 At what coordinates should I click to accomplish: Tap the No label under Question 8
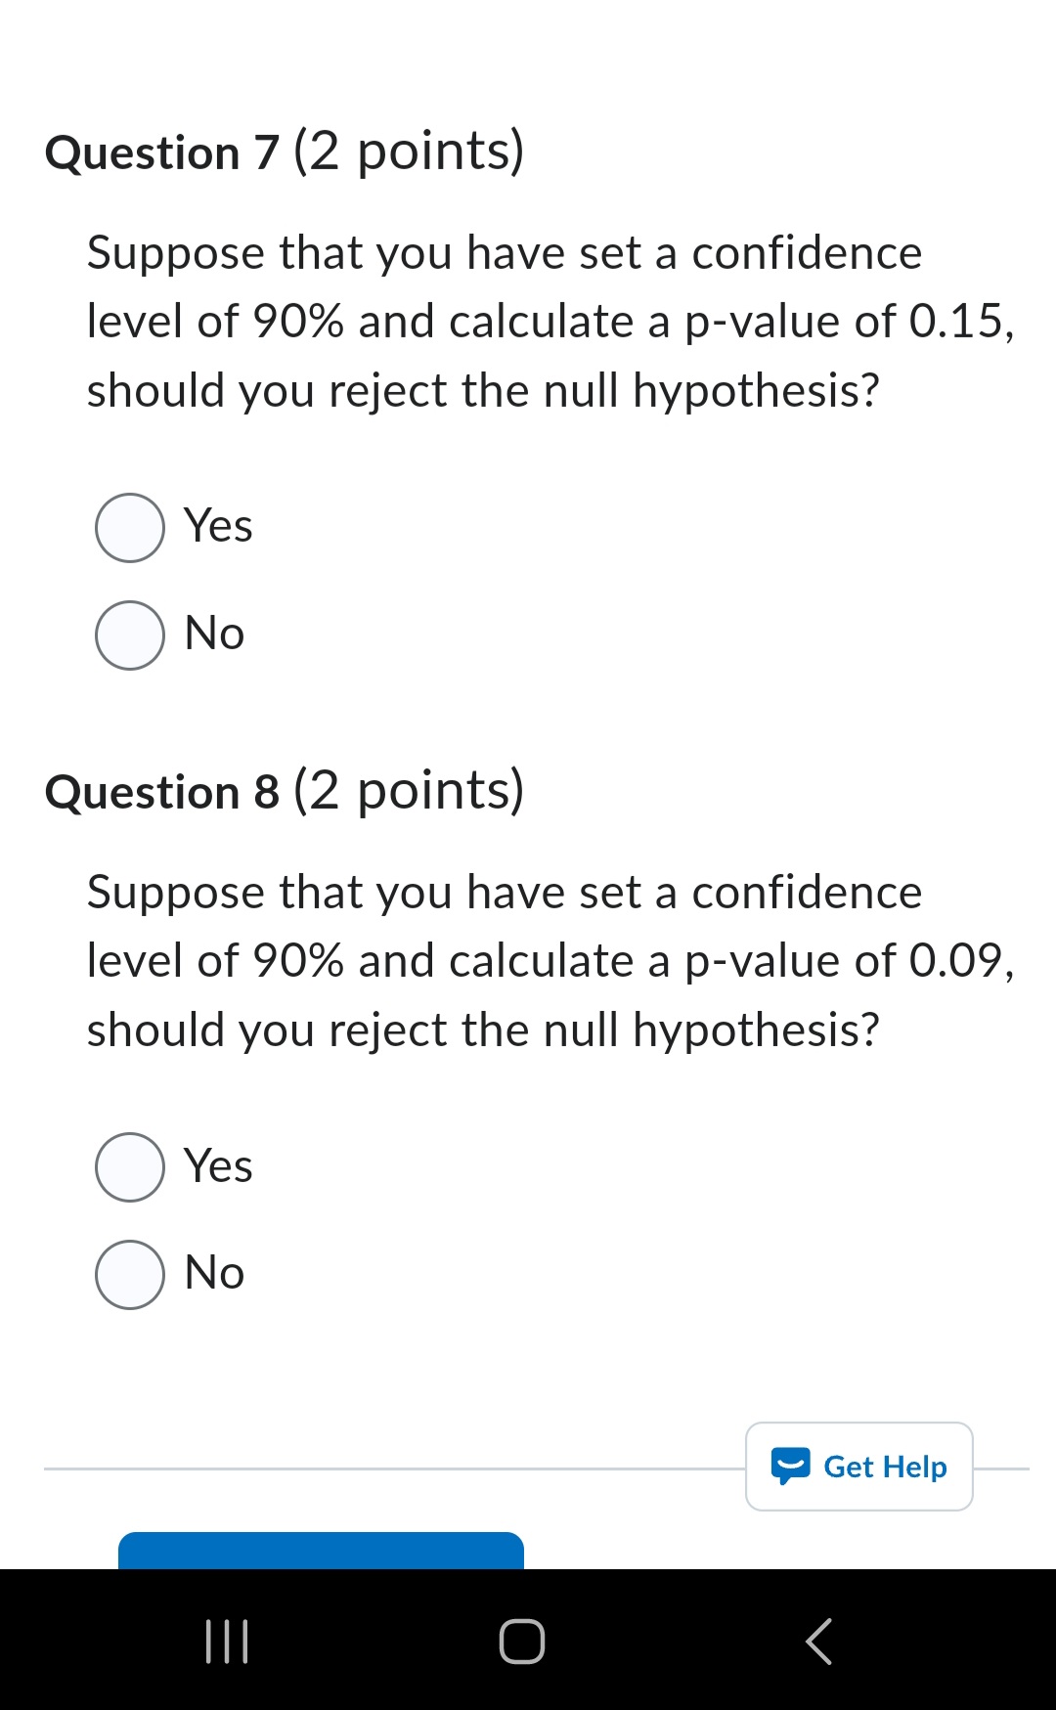[211, 1272]
